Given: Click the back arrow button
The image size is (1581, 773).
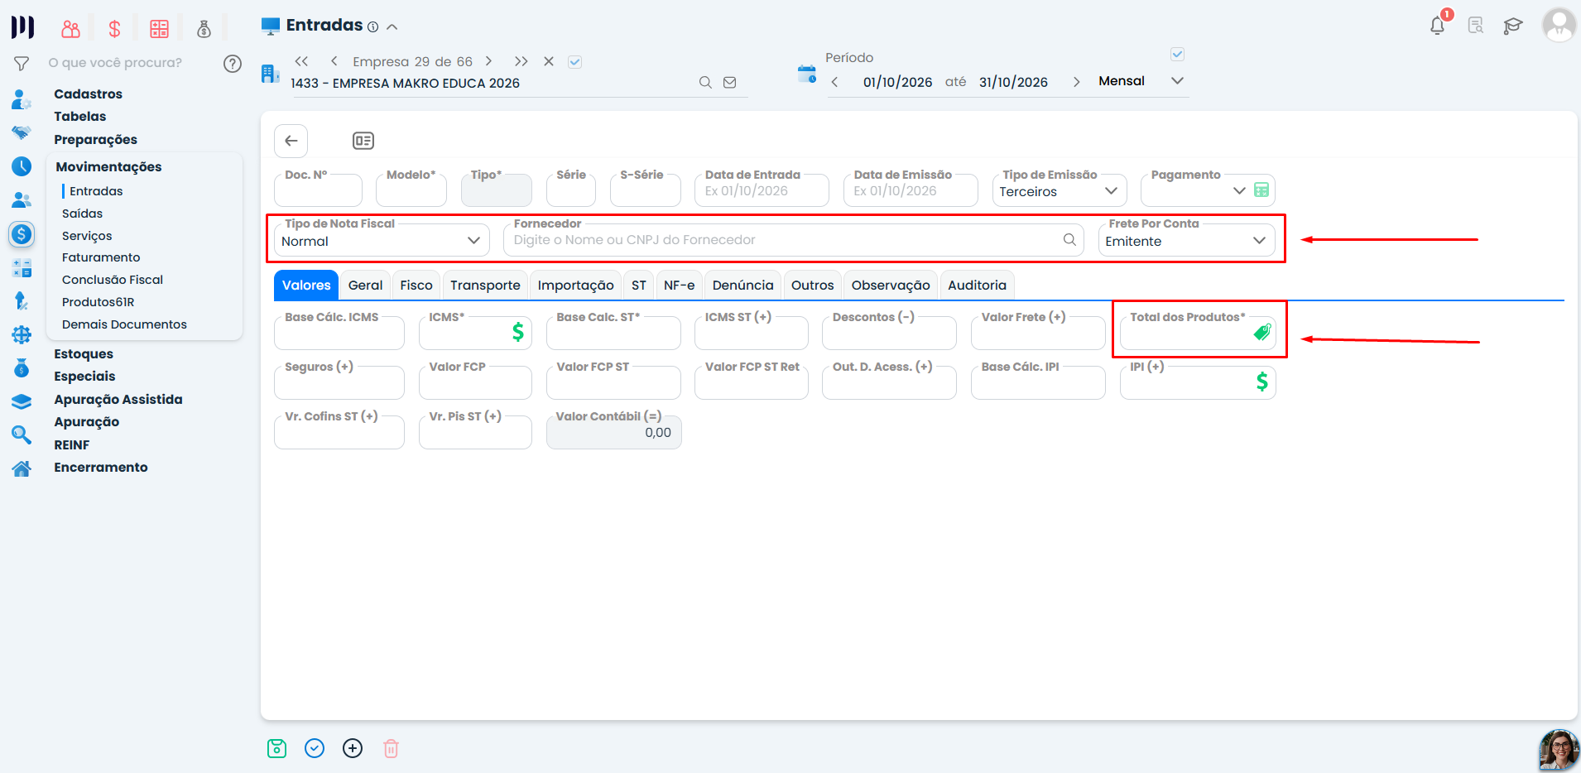Looking at the screenshot, I should [x=291, y=141].
